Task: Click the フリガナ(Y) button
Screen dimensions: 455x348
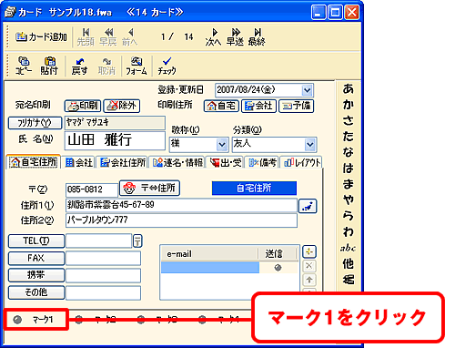Action: click(x=35, y=123)
